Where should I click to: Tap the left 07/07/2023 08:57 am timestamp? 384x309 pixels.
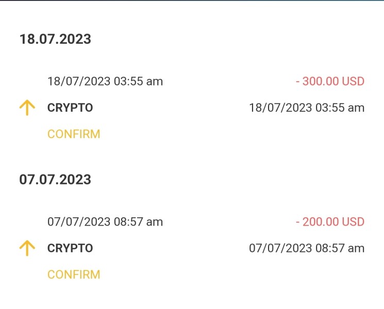pyautogui.click(x=105, y=222)
